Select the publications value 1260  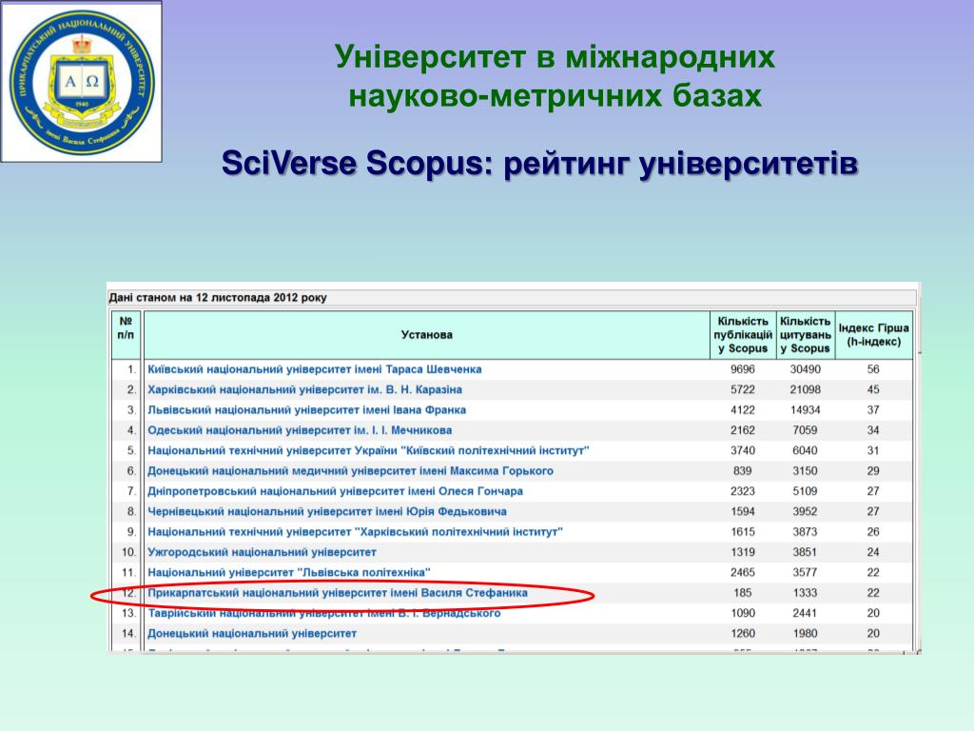(742, 633)
